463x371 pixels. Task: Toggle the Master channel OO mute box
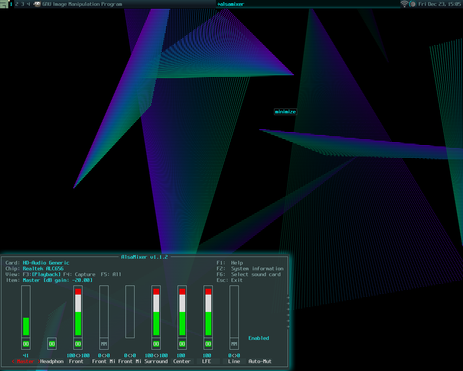coord(26,344)
